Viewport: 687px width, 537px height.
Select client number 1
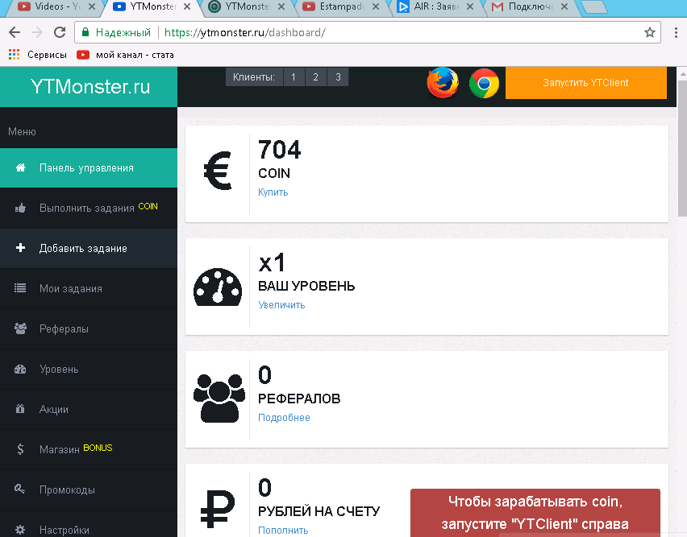(x=294, y=77)
